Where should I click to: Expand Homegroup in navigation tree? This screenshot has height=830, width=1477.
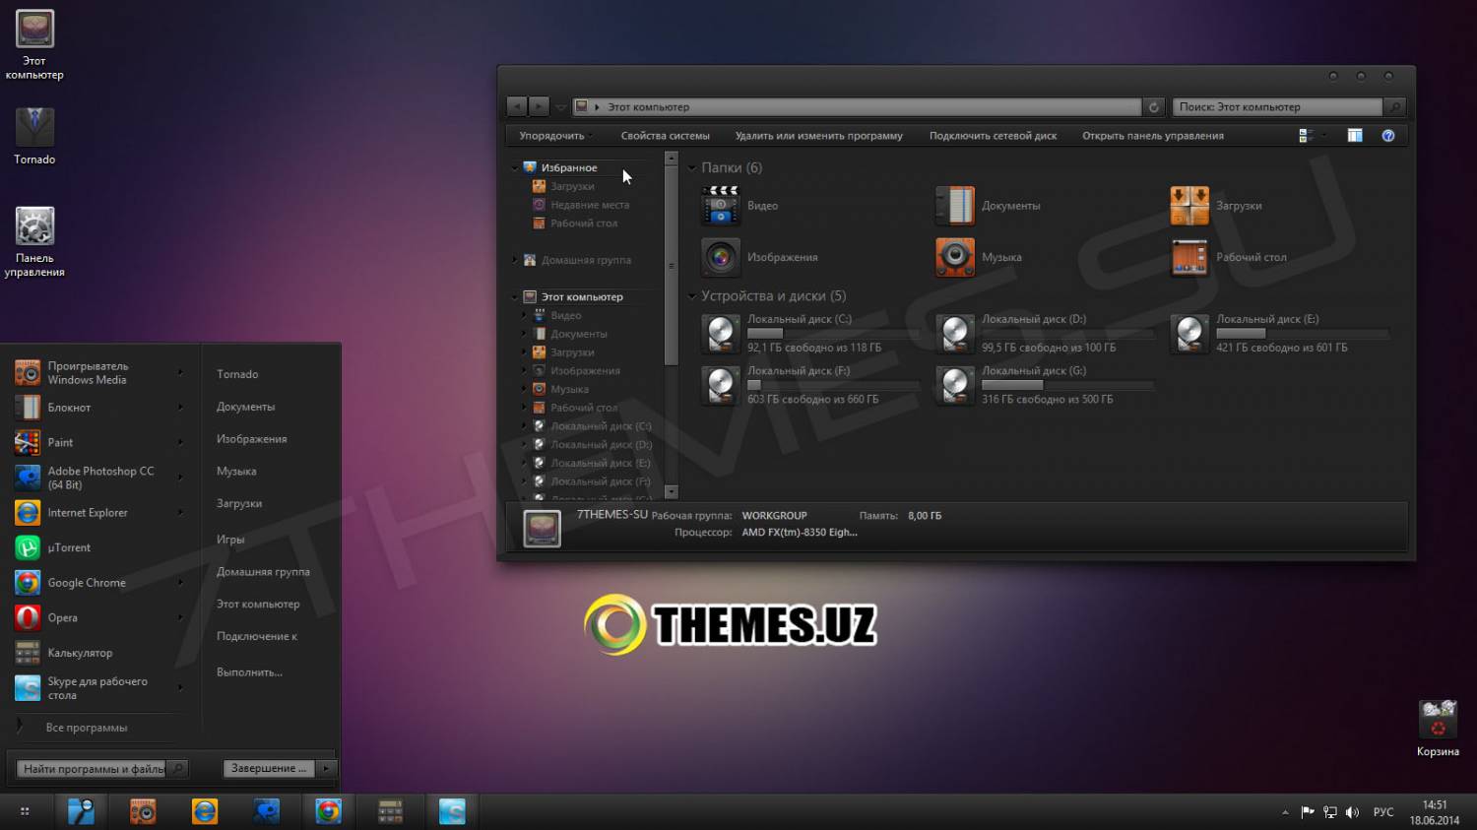(x=515, y=260)
